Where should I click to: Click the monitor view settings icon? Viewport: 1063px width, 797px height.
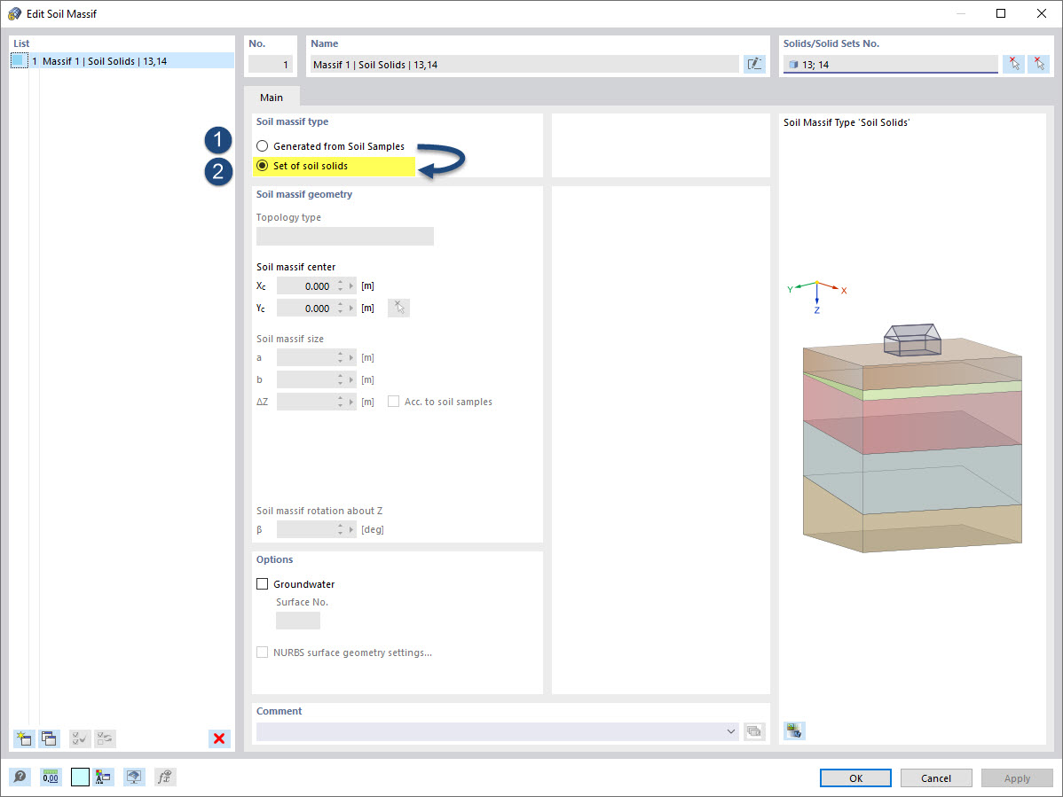[134, 777]
